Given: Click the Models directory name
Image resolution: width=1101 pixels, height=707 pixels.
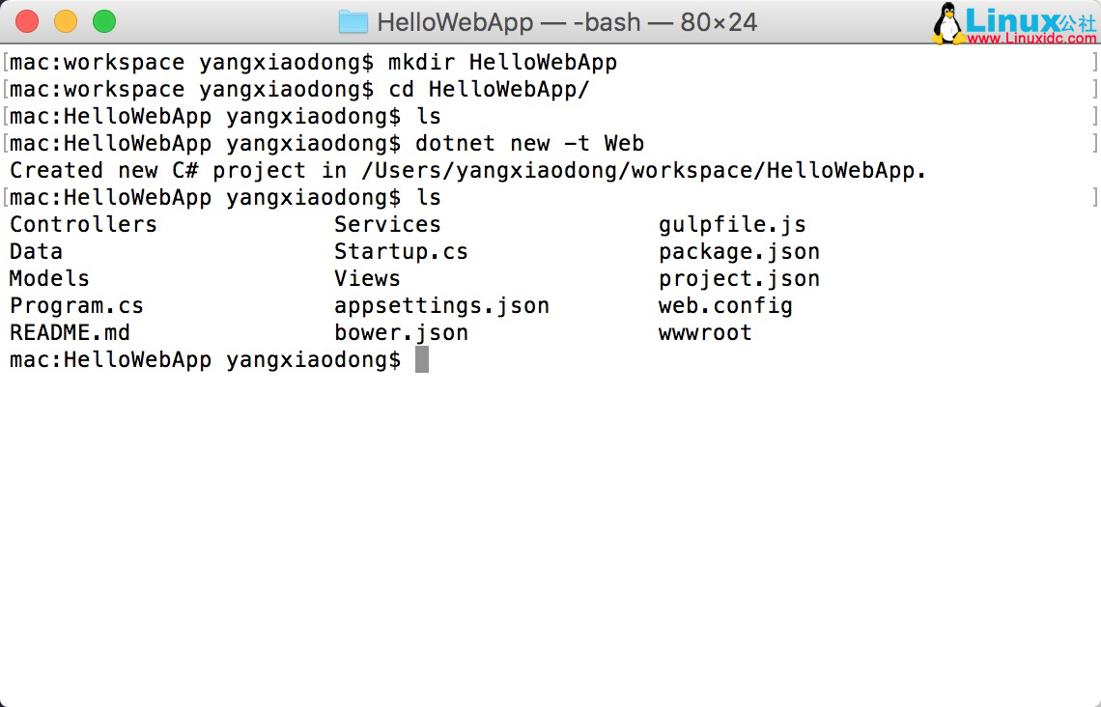Looking at the screenshot, I should [x=48, y=278].
